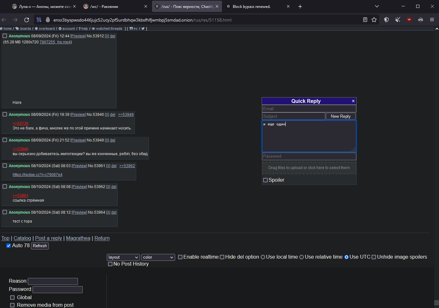Screen dimensions: 439x308
Task: Check the box for post No.53940
Action: pos(5,114)
